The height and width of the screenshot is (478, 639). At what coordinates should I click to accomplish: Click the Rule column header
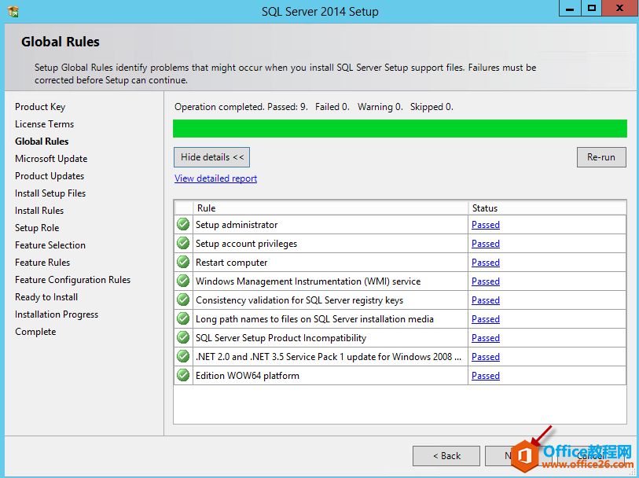(x=330, y=208)
